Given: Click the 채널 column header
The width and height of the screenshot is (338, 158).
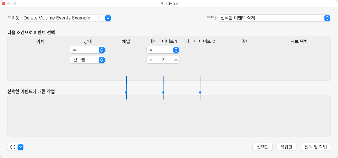Looking at the screenshot, I should pyautogui.click(x=126, y=41).
